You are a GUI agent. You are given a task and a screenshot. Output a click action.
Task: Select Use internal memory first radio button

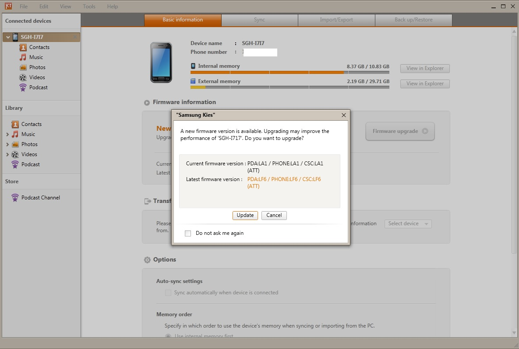point(168,336)
